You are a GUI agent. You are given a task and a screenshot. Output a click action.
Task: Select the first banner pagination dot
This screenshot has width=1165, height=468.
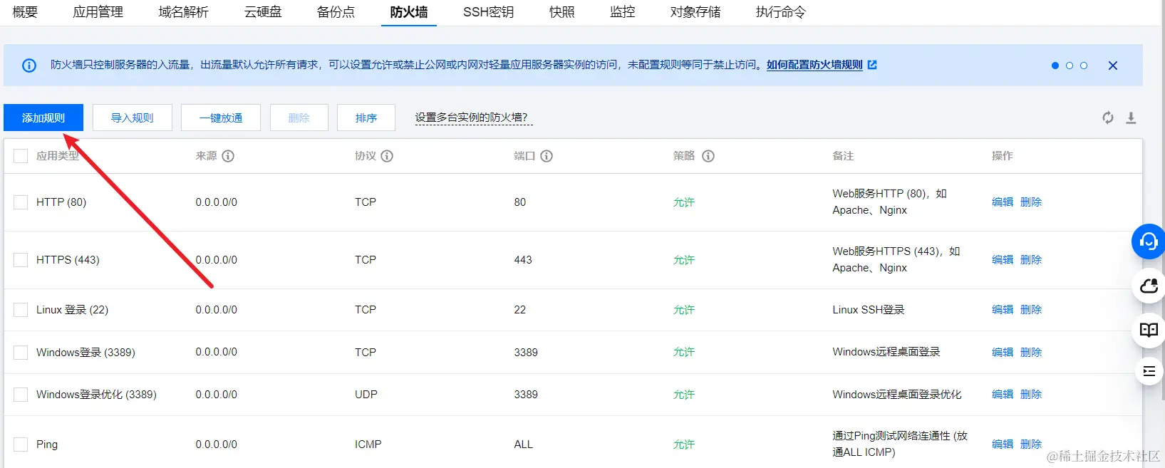click(1055, 66)
